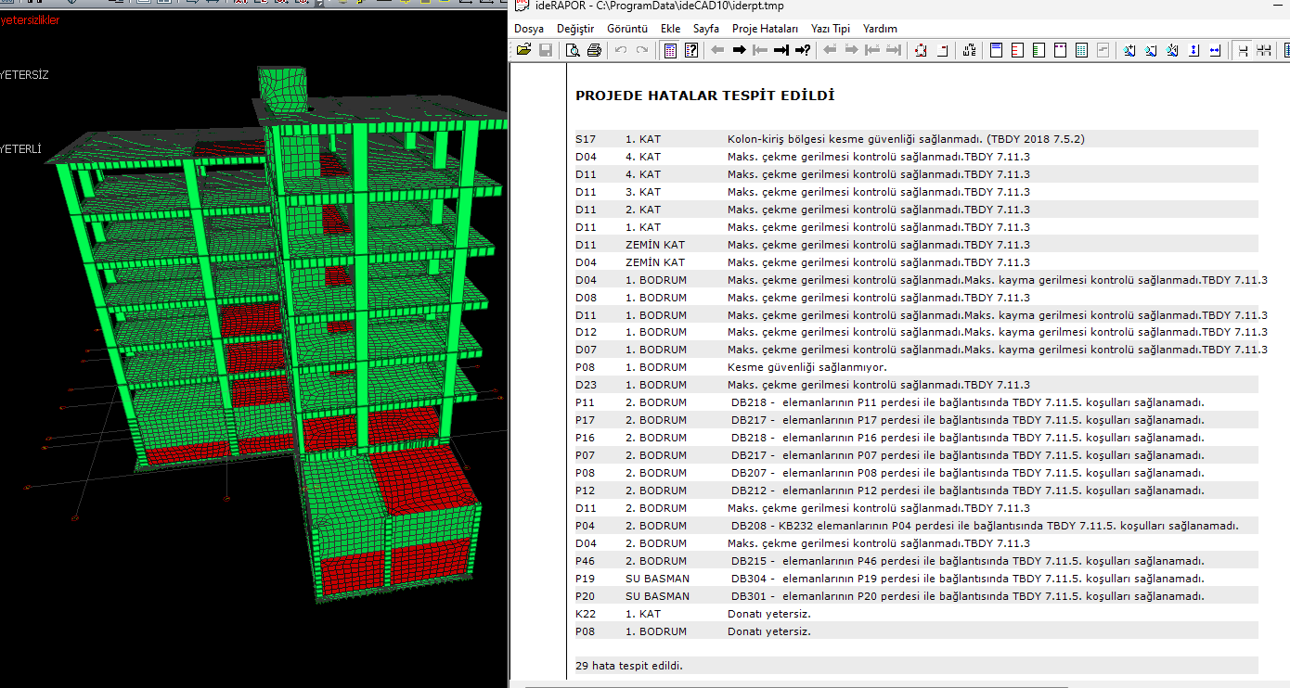The width and height of the screenshot is (1290, 688).
Task: Click the YETERSİZ legend label
Action: click(x=25, y=75)
